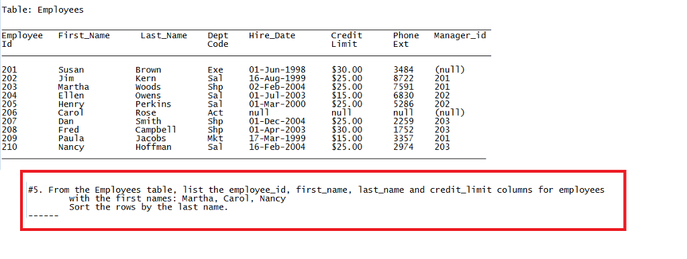Image resolution: width=687 pixels, height=259 pixels.
Task: Click employee id 206
Action: (9, 112)
